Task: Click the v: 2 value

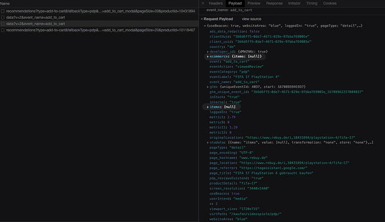Action: 216,204
